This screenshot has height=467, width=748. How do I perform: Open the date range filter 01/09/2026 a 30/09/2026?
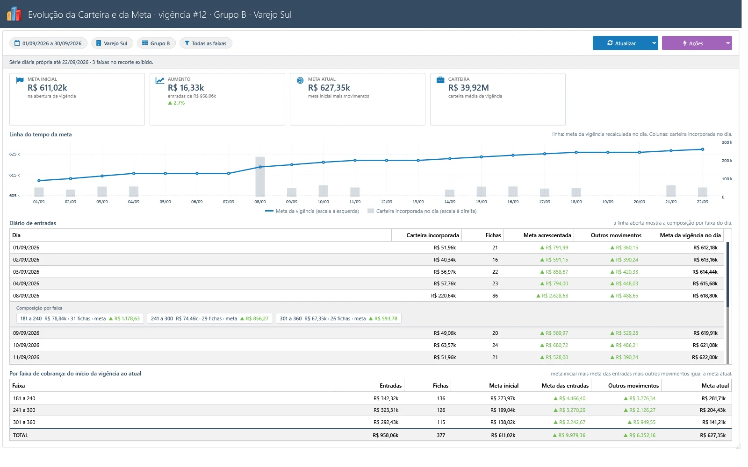pyautogui.click(x=49, y=43)
